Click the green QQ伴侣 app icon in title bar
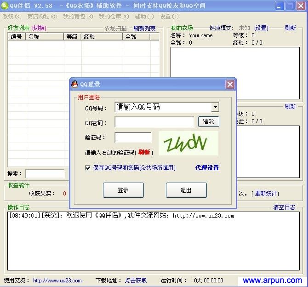This screenshot has height=287, width=308. (x=5, y=6)
